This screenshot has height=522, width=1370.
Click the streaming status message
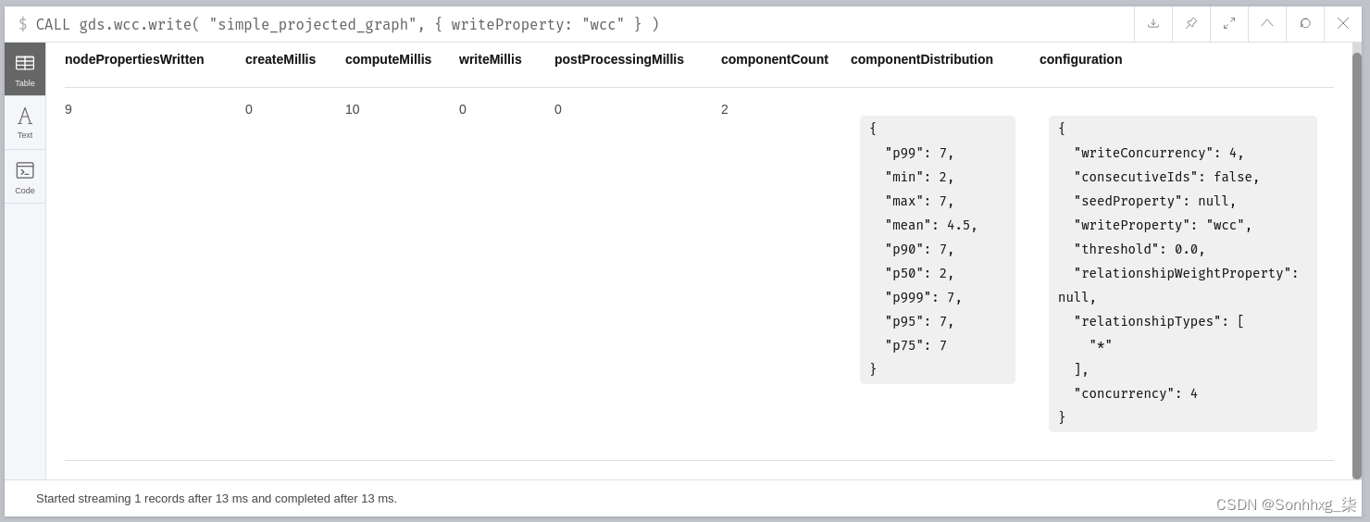click(x=217, y=498)
